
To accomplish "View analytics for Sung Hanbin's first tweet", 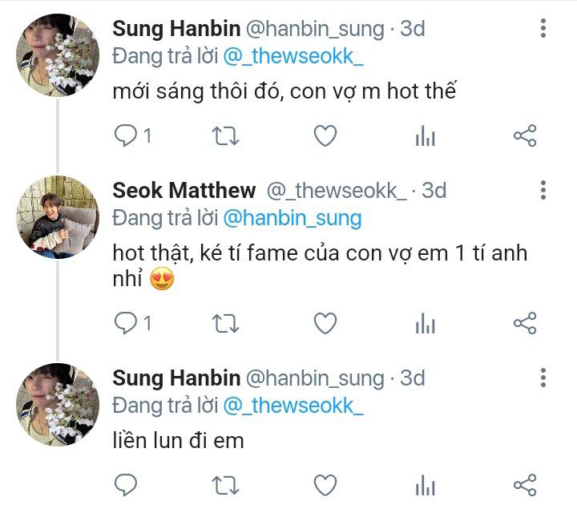I will coord(425,137).
